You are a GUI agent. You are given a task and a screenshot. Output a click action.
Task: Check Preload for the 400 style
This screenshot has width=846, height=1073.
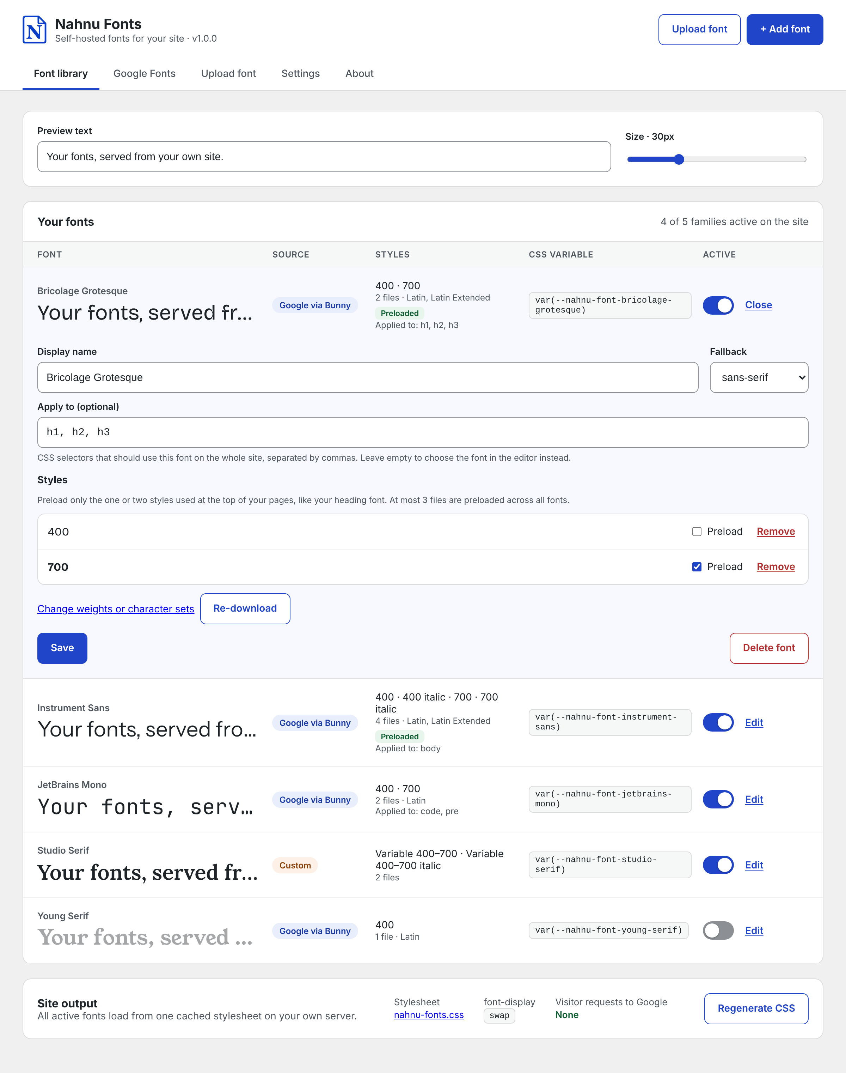(x=697, y=532)
